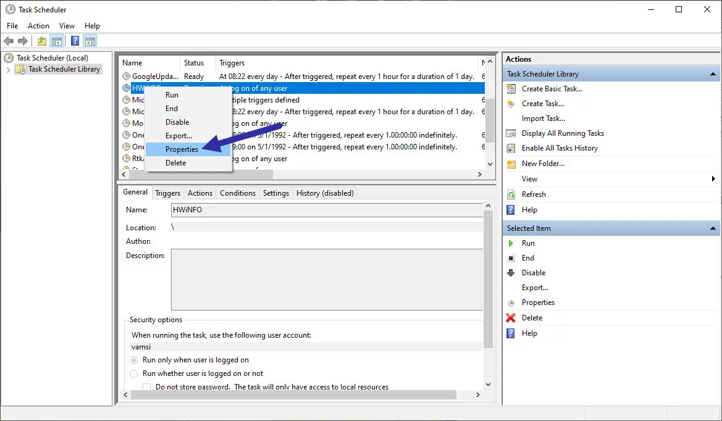Select Run only when user is logged on
722x421 pixels.
click(x=133, y=361)
